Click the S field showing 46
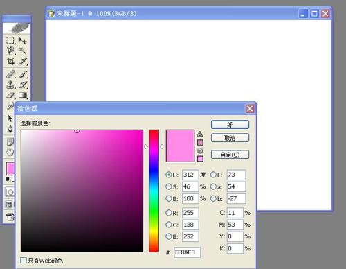The height and width of the screenshot is (269, 346). 190,186
